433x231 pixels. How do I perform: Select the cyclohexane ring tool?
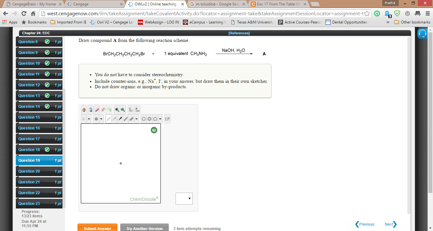pos(144,119)
